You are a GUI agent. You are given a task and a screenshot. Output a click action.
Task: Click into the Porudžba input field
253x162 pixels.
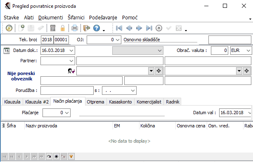click(x=67, y=90)
